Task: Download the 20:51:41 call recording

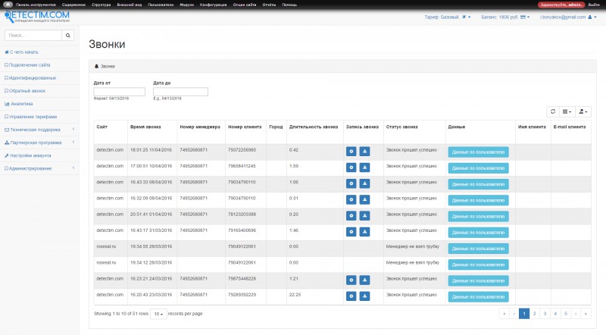Action: [x=364, y=215]
